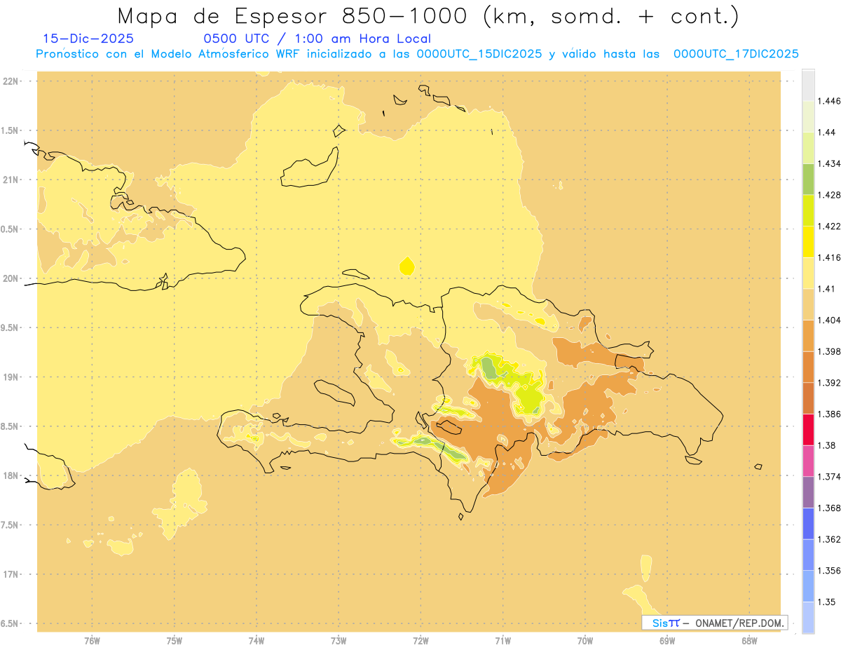Click the legend value 1.374
This screenshot has width=841, height=650.
[x=829, y=477]
